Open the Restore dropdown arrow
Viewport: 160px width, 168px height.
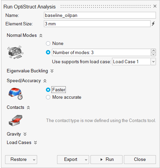pos(34,160)
